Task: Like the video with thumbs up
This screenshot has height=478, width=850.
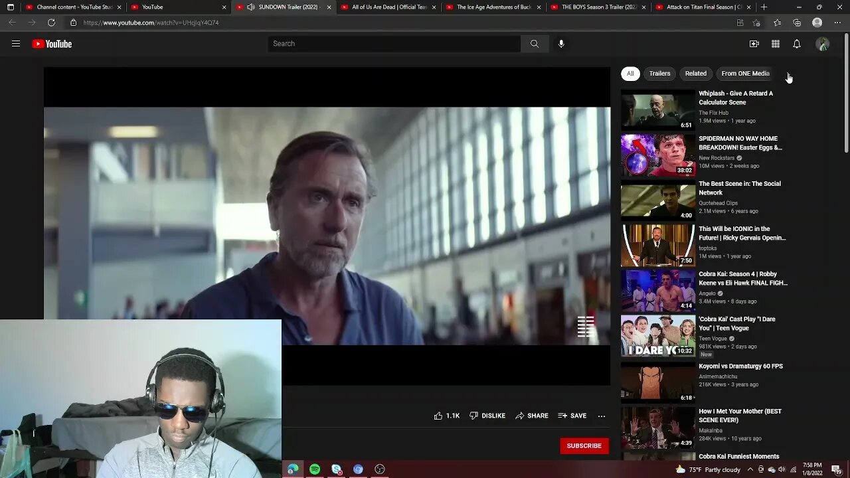Action: point(438,416)
